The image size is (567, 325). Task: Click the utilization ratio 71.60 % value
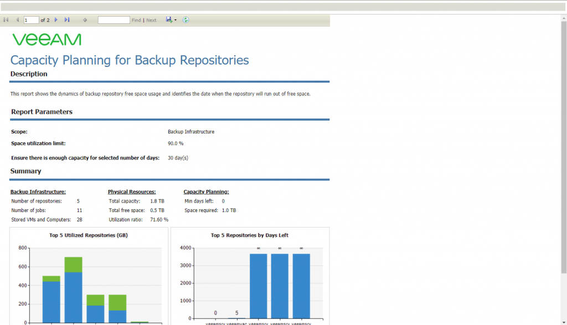click(x=159, y=219)
